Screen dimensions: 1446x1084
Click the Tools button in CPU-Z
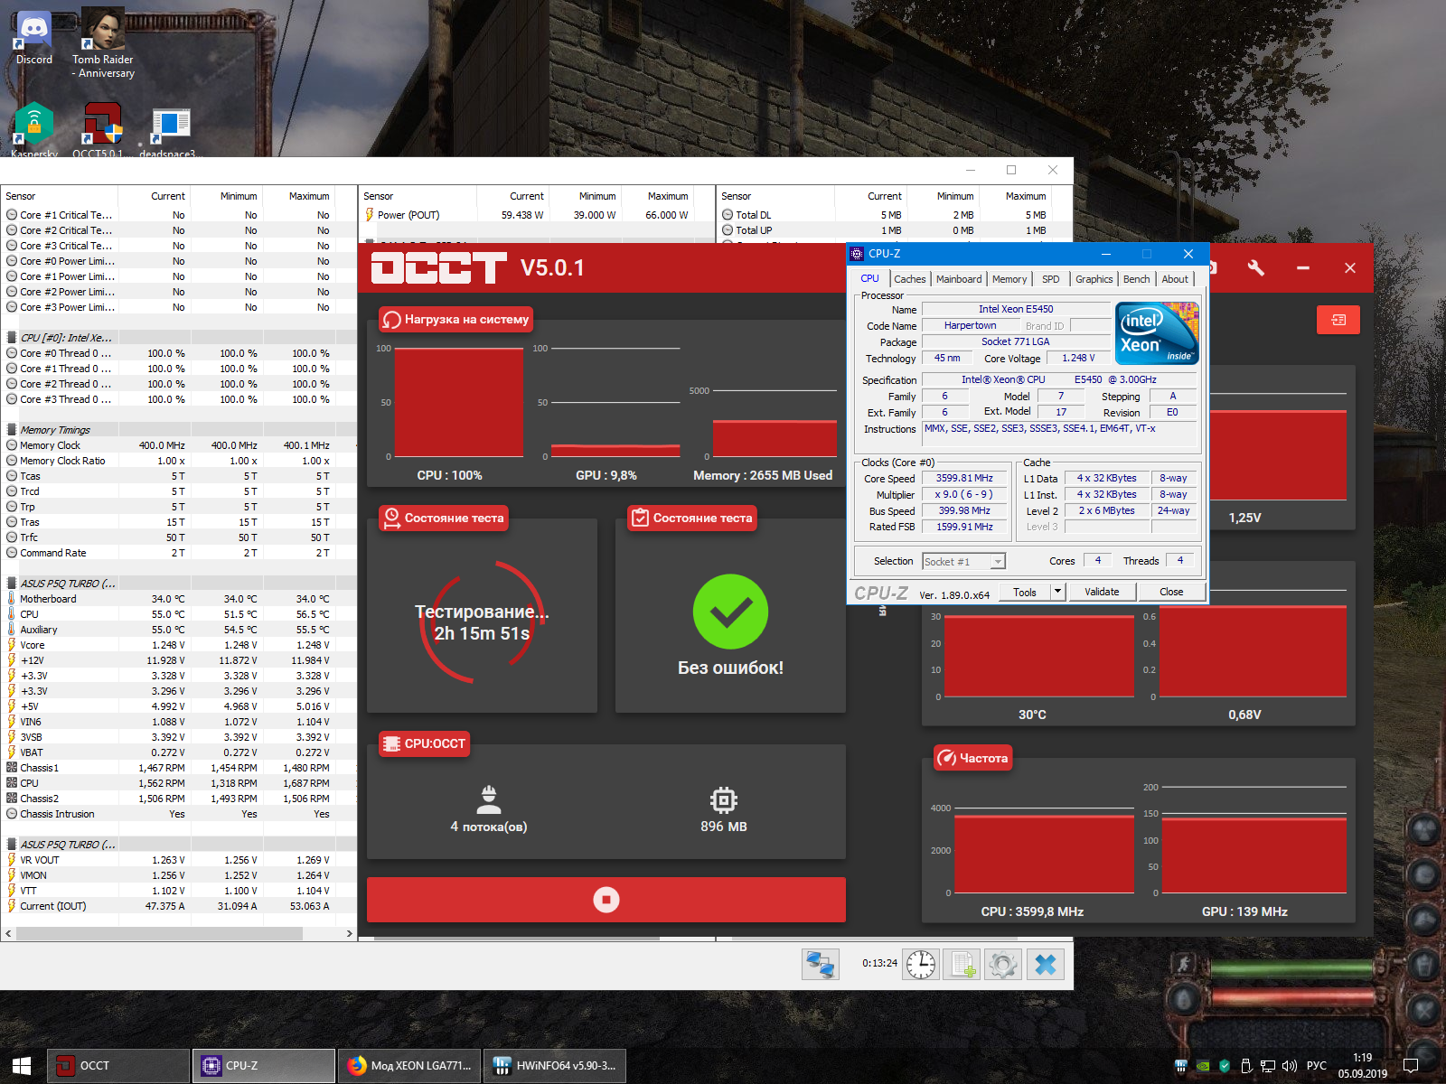(1025, 593)
